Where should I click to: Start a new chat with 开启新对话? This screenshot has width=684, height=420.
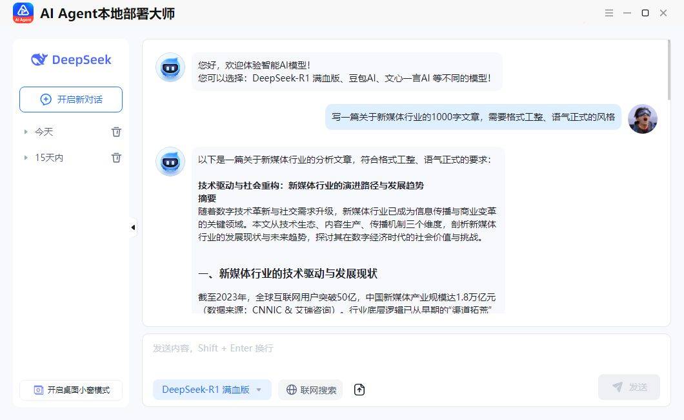[x=71, y=100]
